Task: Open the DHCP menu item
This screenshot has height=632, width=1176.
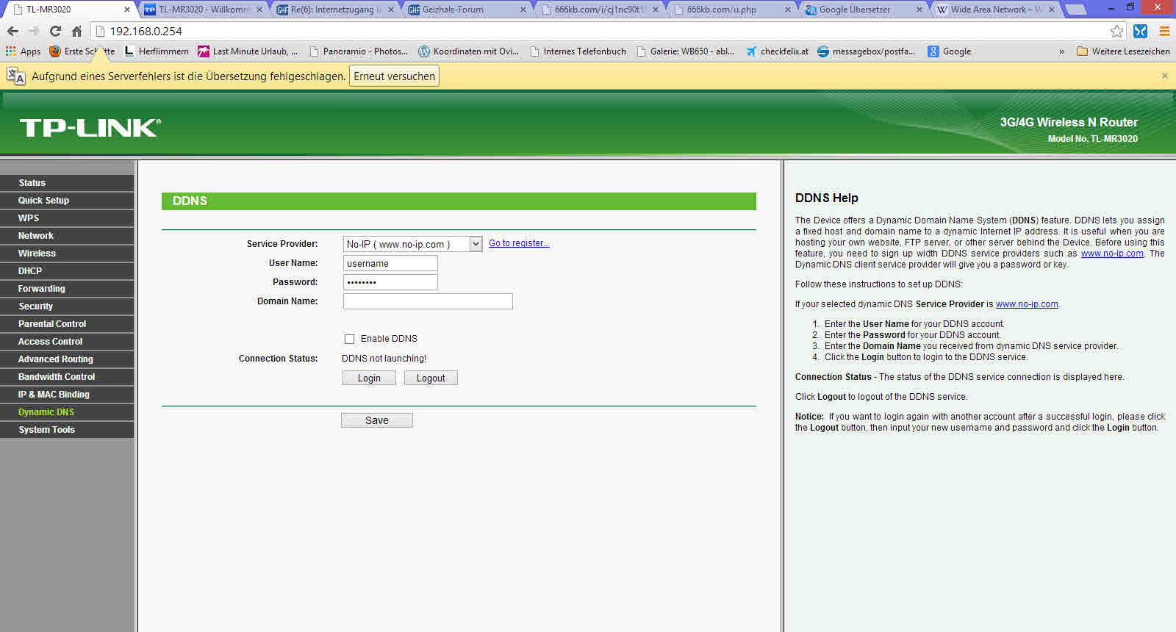Action: click(x=67, y=271)
